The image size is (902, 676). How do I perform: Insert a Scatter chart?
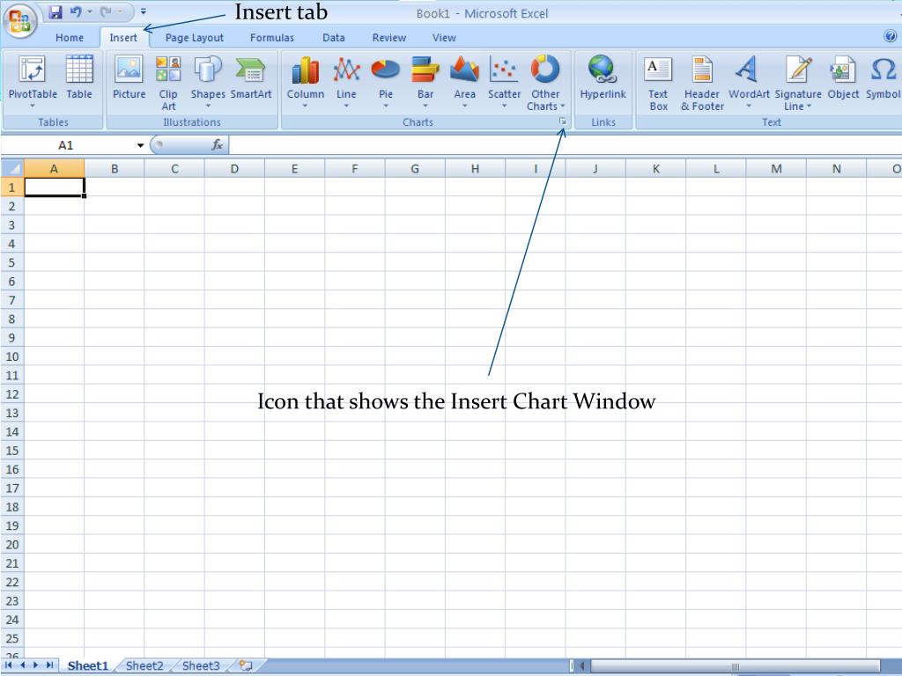coord(504,81)
